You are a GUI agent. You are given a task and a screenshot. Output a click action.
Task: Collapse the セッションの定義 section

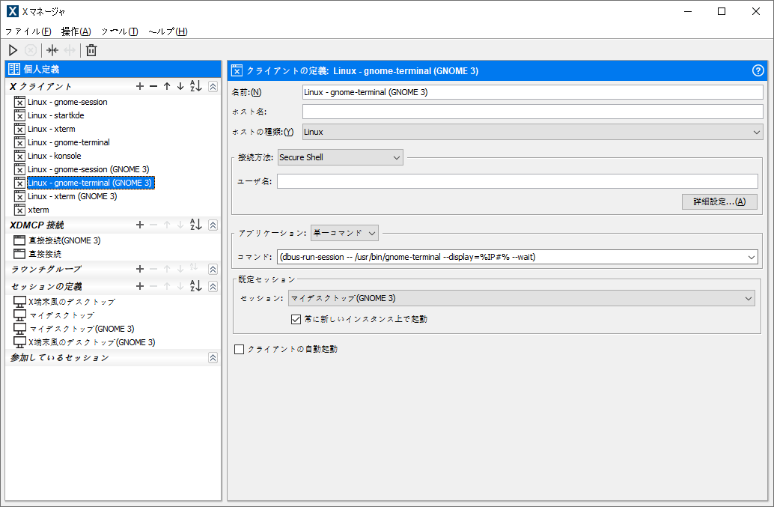click(213, 286)
